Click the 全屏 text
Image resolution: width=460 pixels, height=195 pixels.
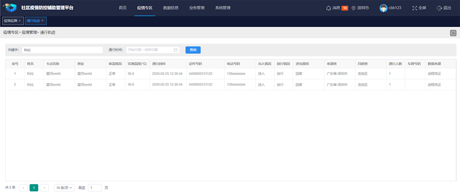point(422,8)
